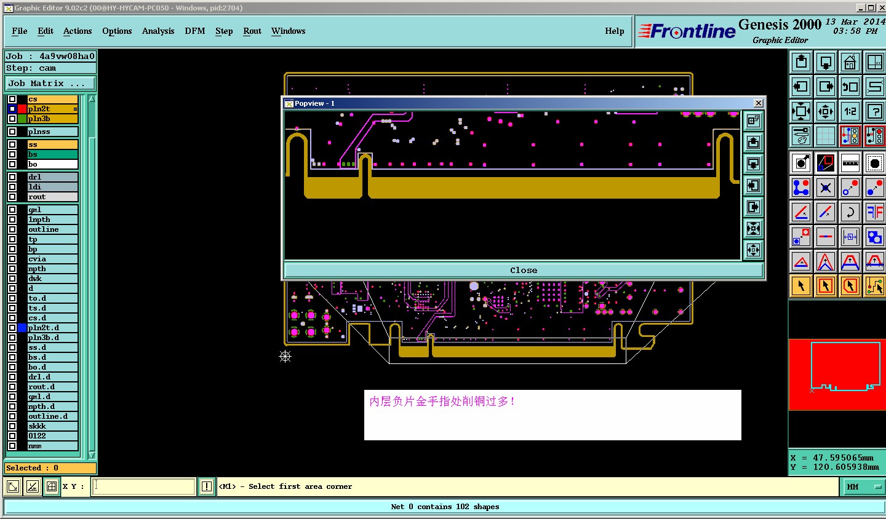Image resolution: width=886 pixels, height=519 pixels.
Task: Click zoom out arrows icon in main toolbar
Action: [x=826, y=111]
